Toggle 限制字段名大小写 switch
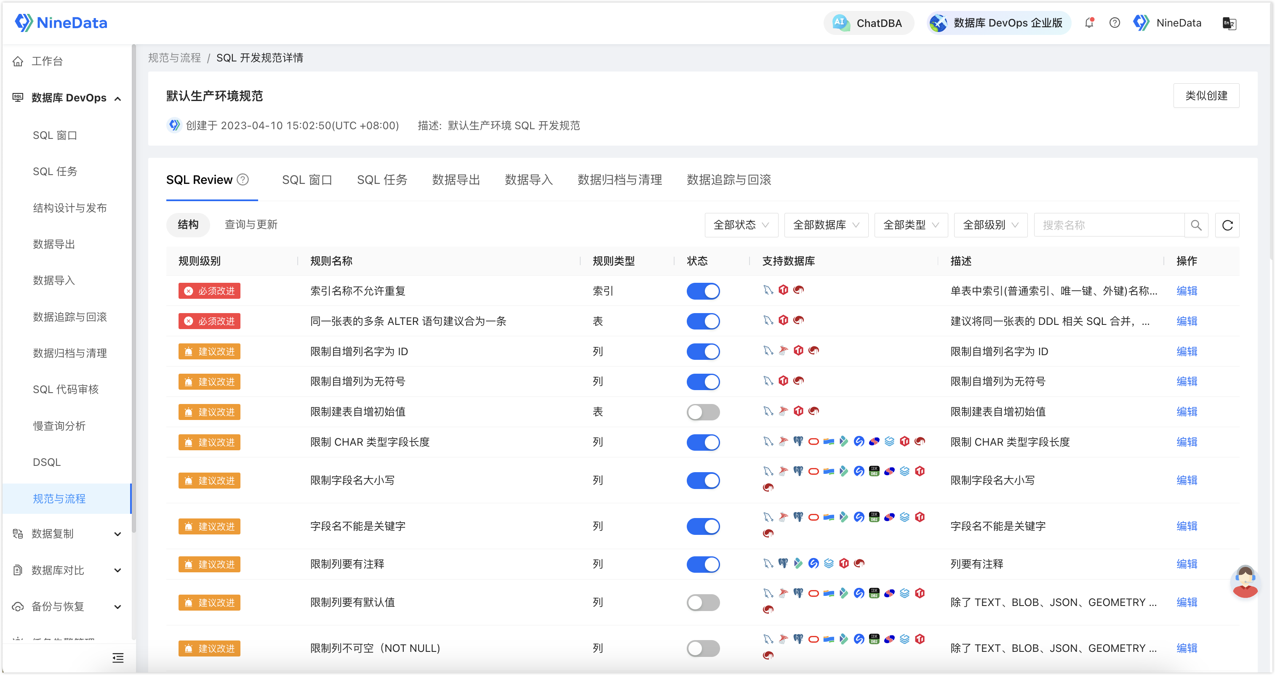1275x675 pixels. (703, 480)
